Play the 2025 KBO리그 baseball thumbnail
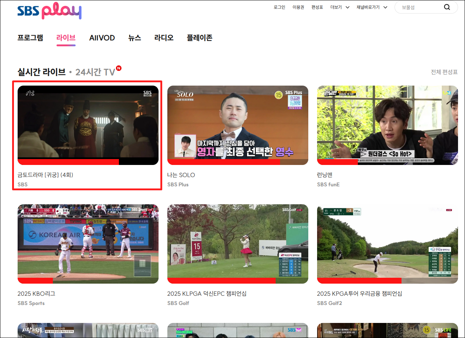 click(x=88, y=244)
